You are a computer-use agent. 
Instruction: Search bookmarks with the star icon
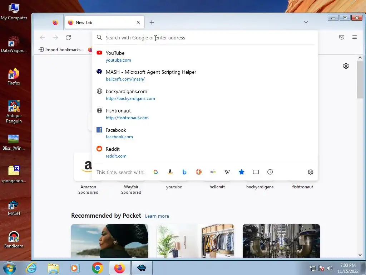coord(242,172)
